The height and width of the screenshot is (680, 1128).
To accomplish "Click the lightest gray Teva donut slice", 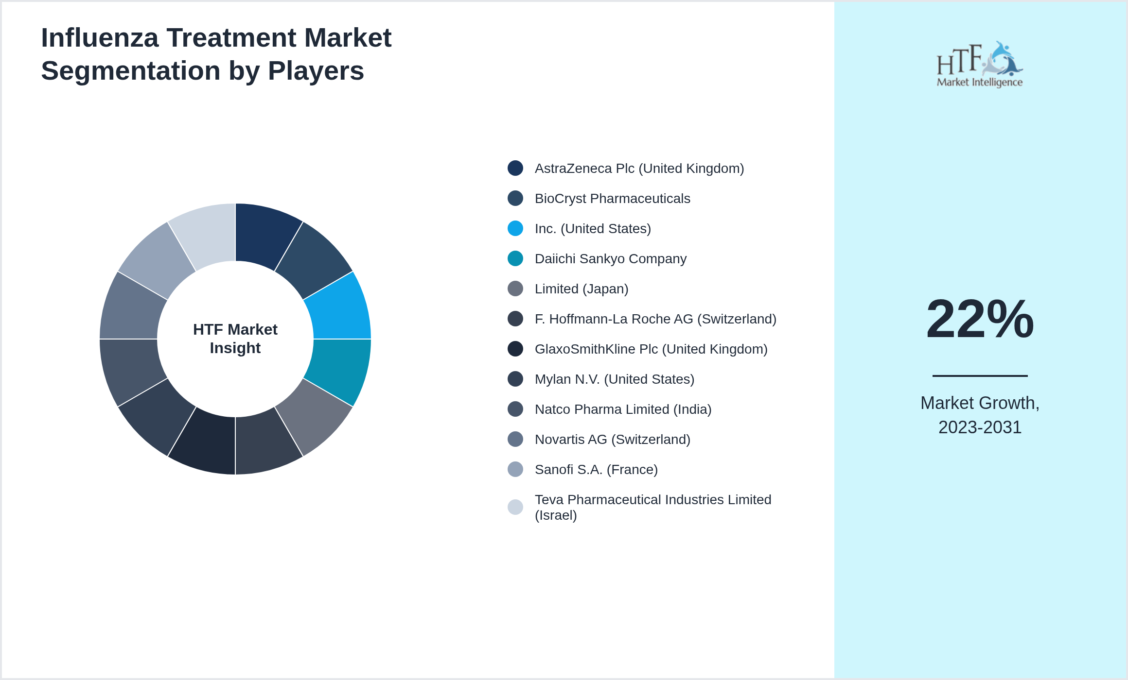I will pos(208,236).
